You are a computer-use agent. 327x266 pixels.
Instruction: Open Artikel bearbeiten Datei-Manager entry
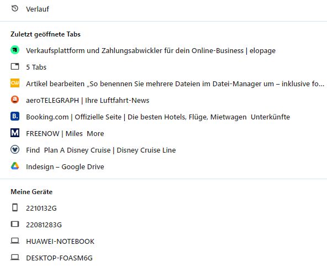(x=175, y=84)
